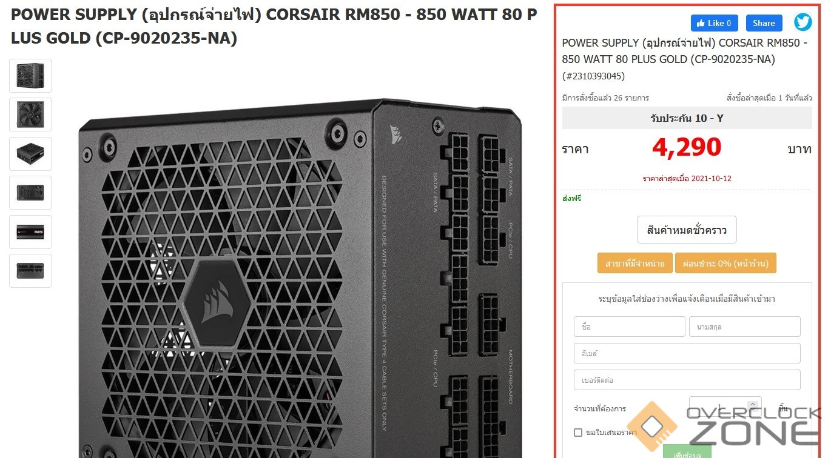Open สาขาที่มีจำหน่าย branch availability
Screen dimensions: 828x458
click(634, 264)
